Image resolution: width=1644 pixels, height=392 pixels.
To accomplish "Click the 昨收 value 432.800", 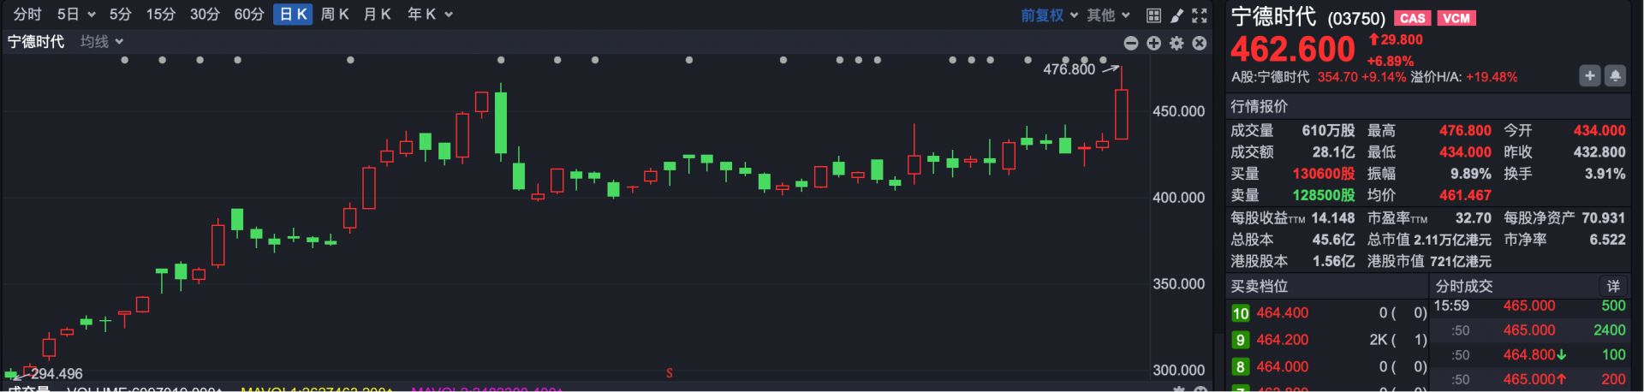I will tap(1599, 152).
